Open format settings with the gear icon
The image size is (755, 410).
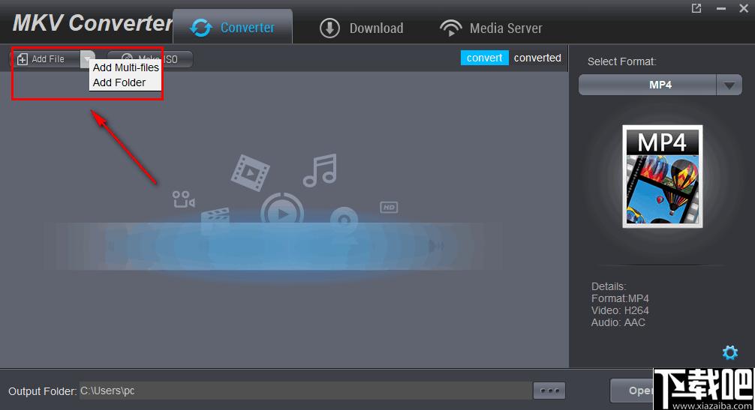point(730,352)
